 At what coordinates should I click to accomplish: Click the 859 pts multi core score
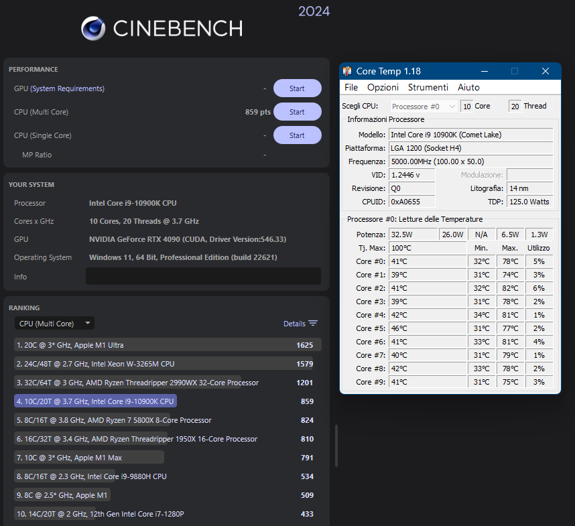click(258, 112)
